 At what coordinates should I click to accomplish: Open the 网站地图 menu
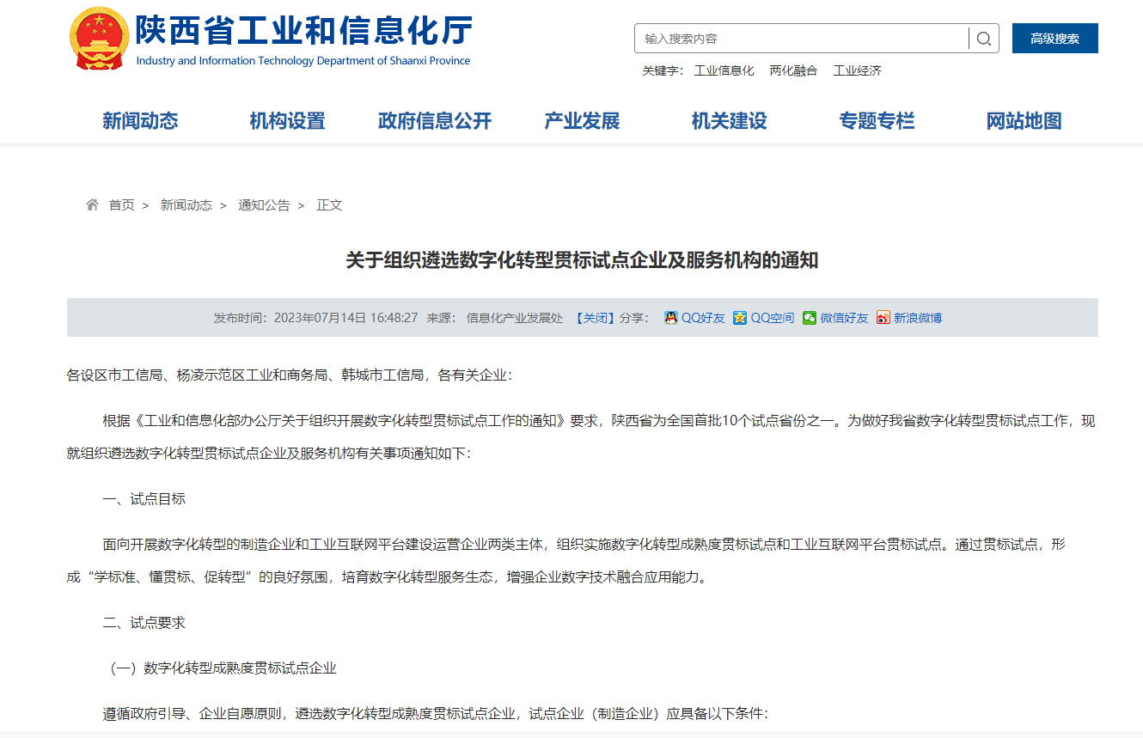[1024, 121]
